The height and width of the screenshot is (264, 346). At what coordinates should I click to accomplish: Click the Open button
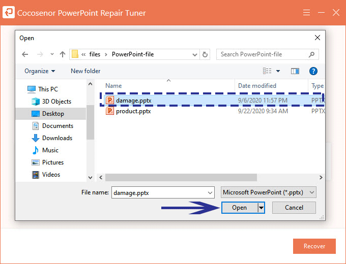pos(240,208)
